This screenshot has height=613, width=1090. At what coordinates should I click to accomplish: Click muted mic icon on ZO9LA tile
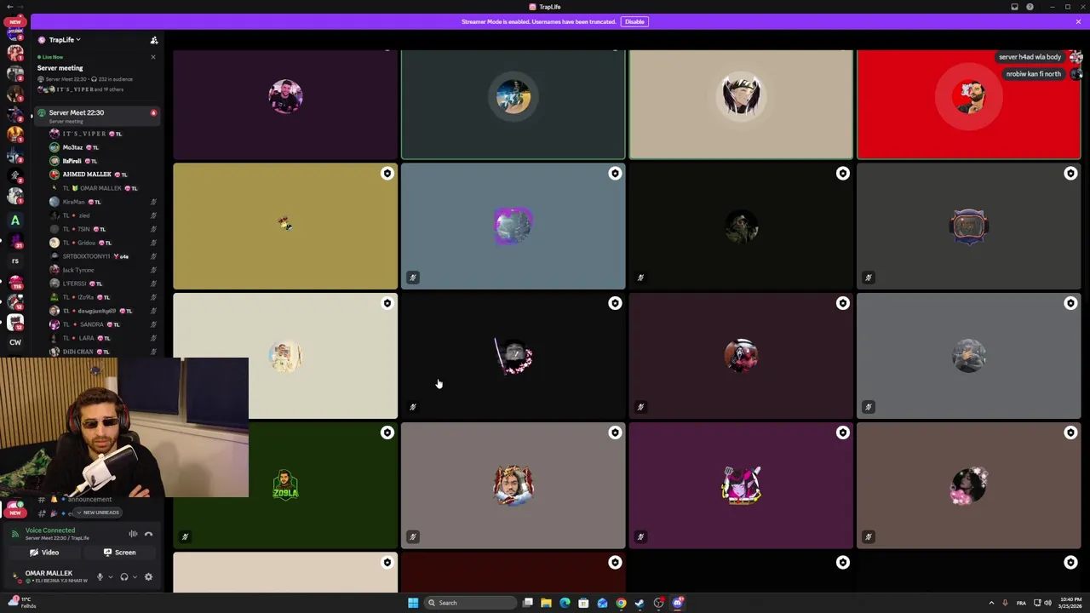185,536
